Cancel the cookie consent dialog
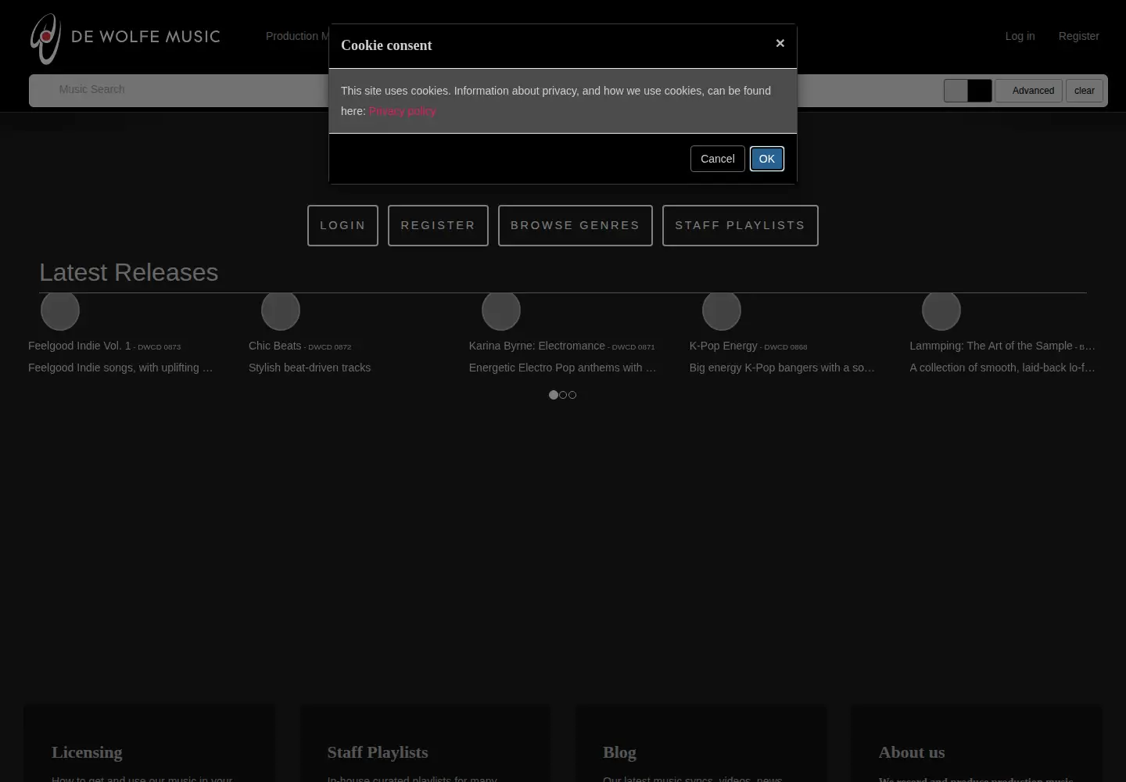Image resolution: width=1126 pixels, height=782 pixels. point(717,159)
